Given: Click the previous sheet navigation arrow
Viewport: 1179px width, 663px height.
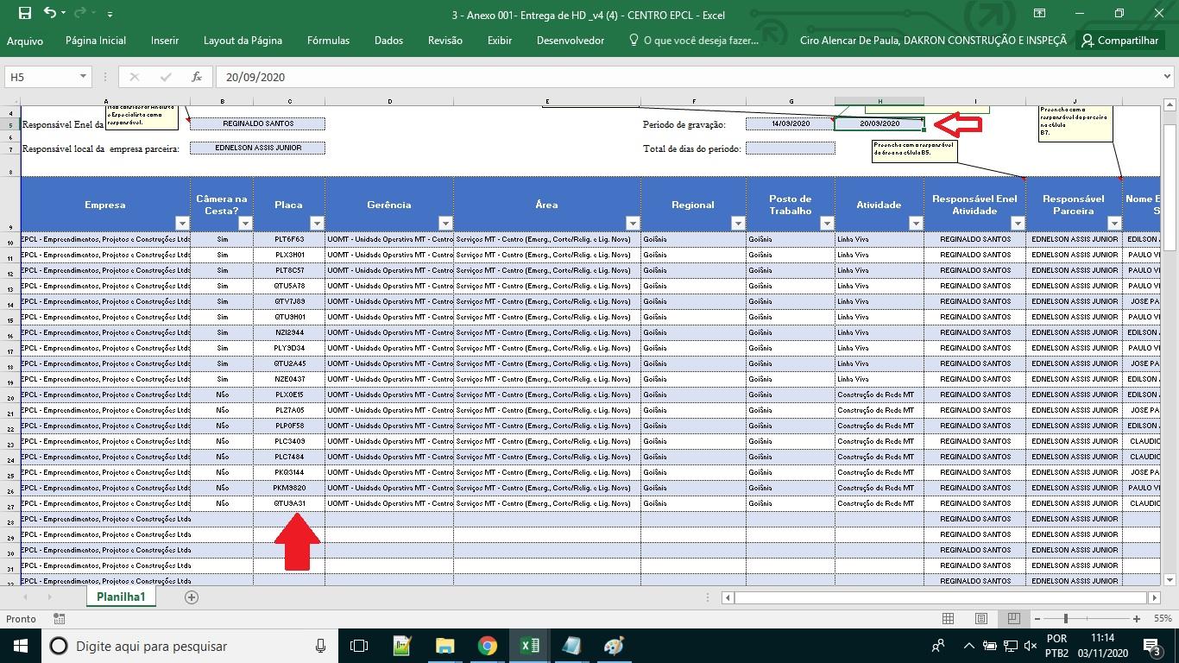Looking at the screenshot, I should [x=26, y=597].
